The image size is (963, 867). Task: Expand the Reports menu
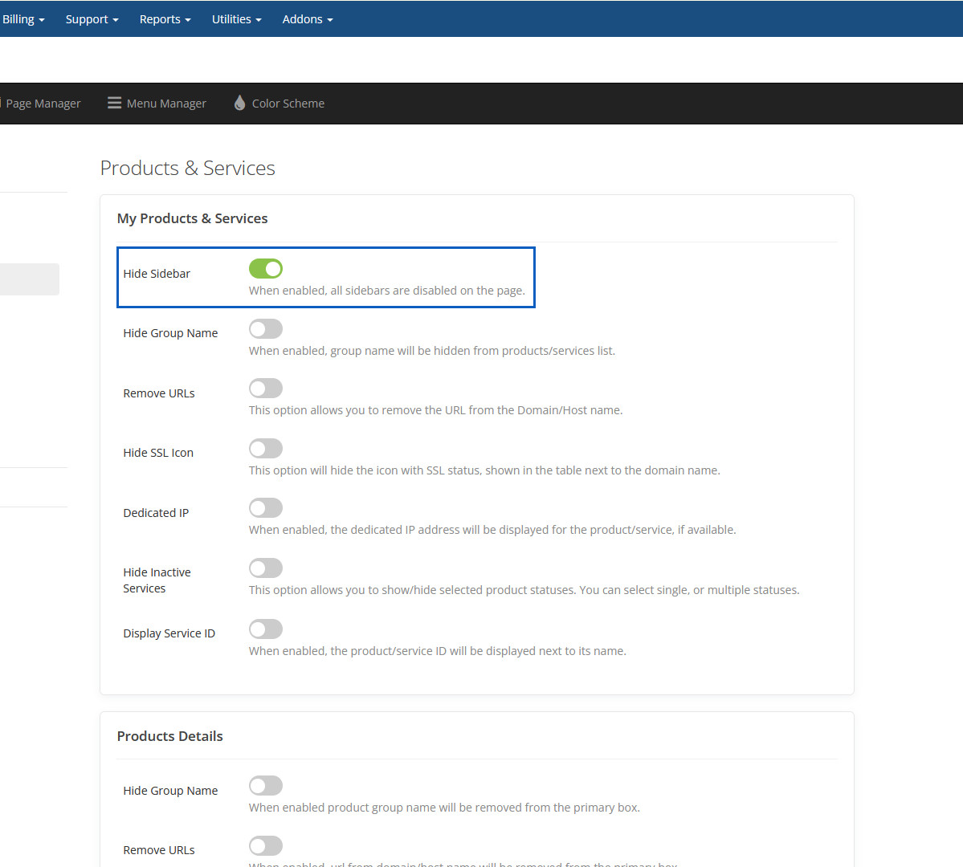(165, 19)
